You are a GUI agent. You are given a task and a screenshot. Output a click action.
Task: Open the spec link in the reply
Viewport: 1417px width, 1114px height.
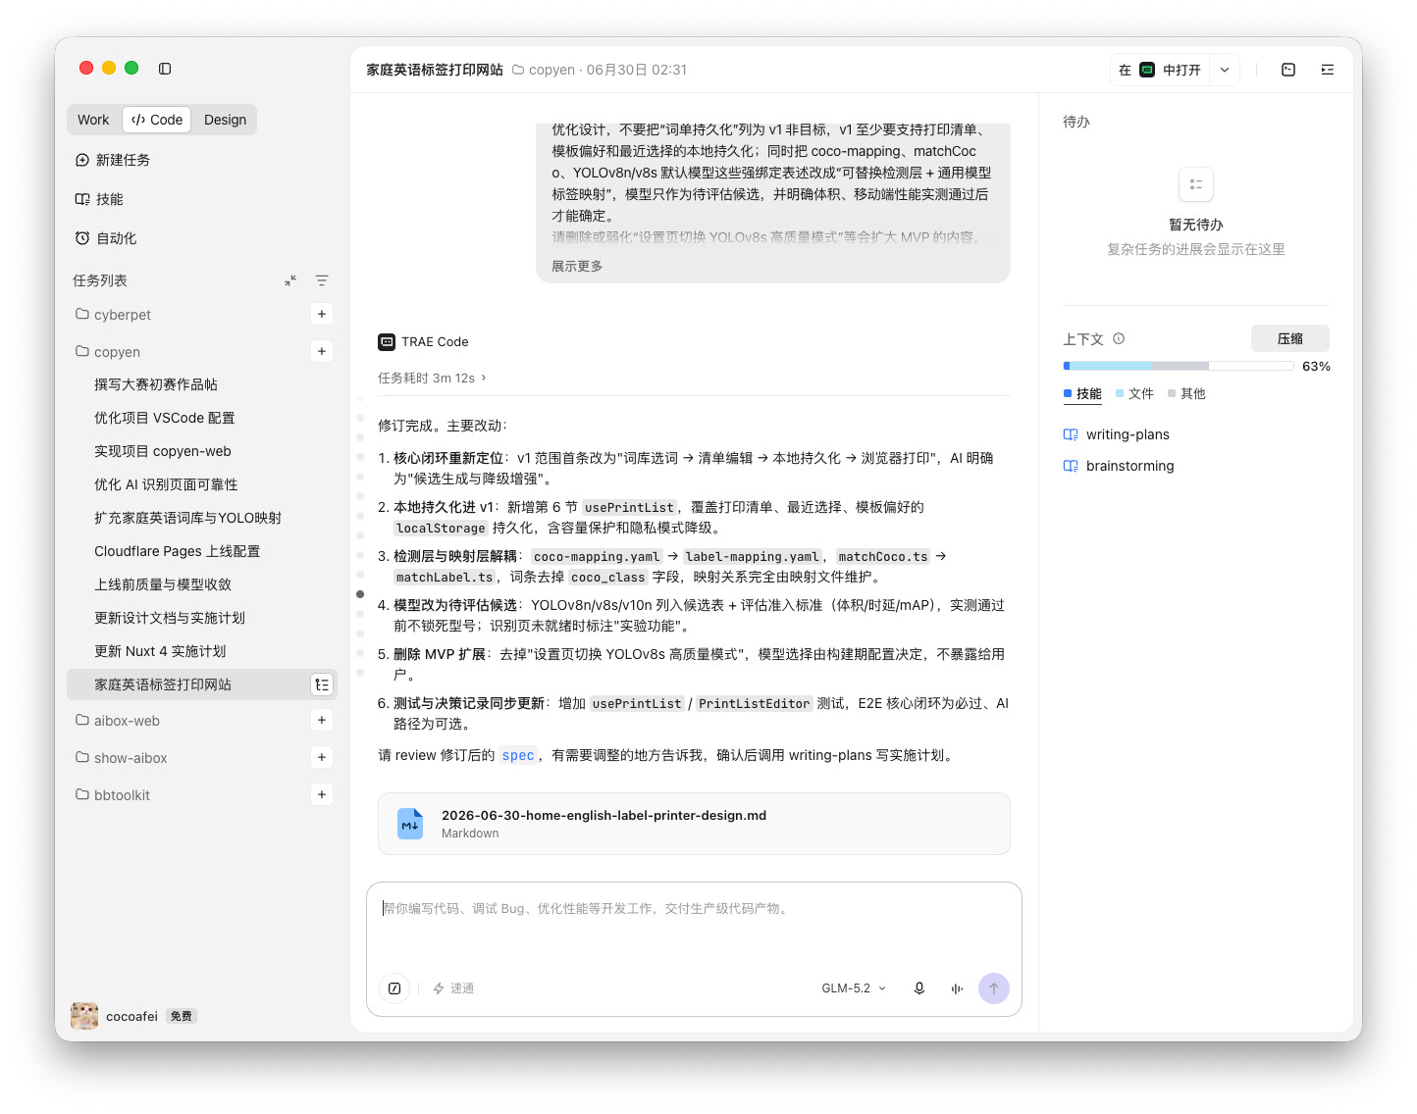[518, 755]
